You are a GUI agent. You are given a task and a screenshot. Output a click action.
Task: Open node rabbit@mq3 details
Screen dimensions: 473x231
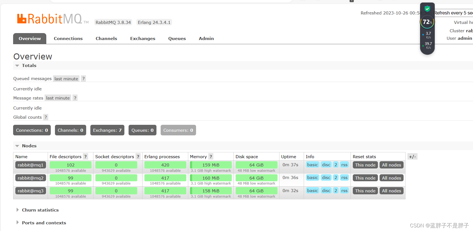(31, 191)
